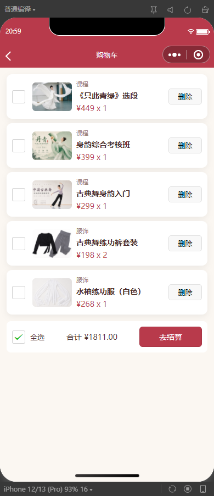214x496 pixels.
Task: Open the mini program three-dot menu
Action: pyautogui.click(x=174, y=55)
